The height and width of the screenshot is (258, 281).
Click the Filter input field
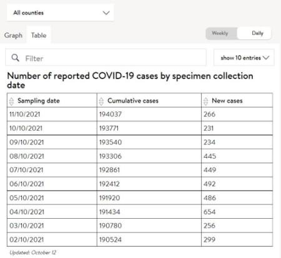(x=106, y=58)
